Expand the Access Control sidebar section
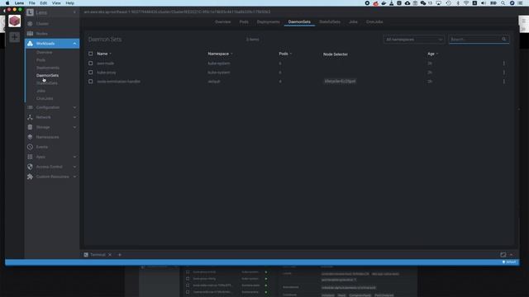 (x=74, y=167)
